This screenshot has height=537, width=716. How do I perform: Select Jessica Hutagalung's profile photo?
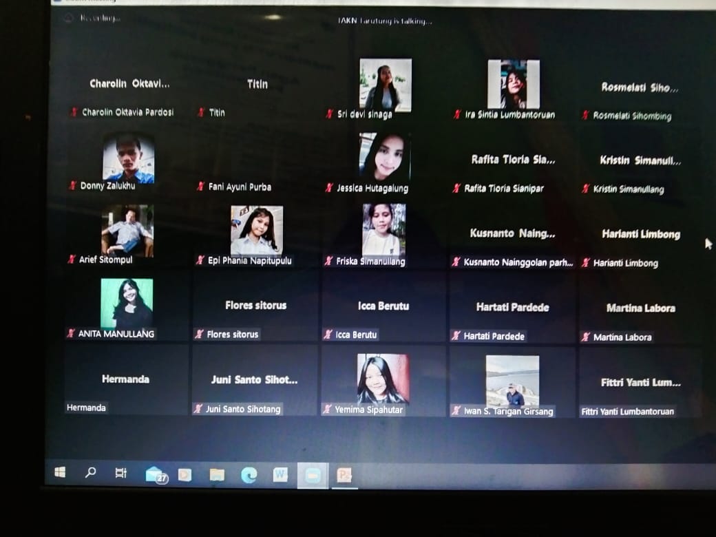click(385, 157)
